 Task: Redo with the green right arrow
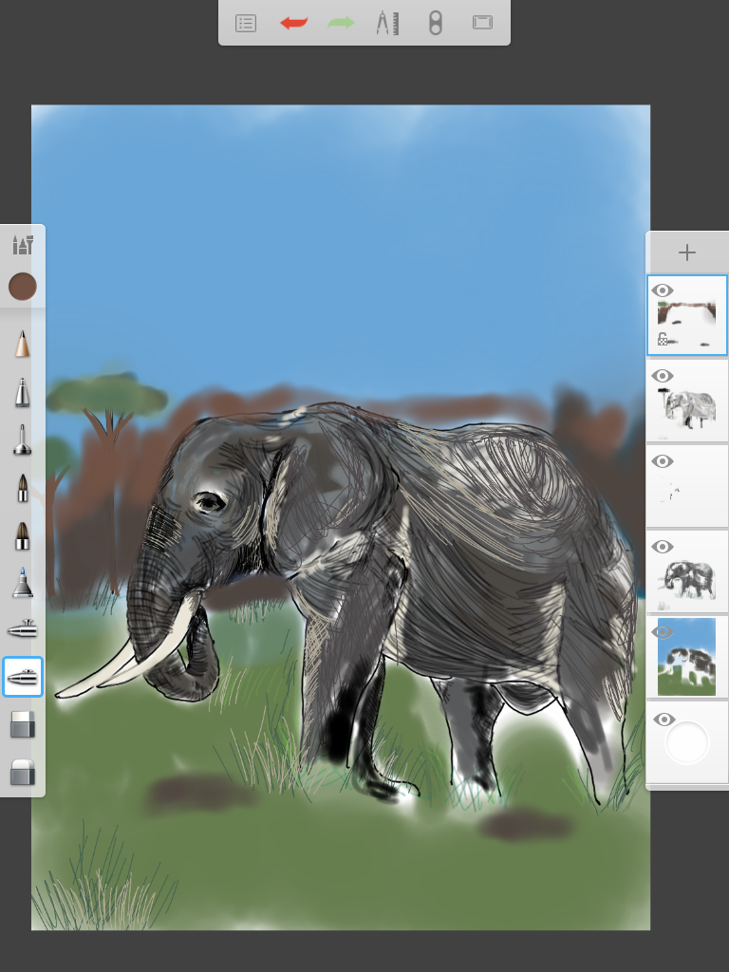pyautogui.click(x=341, y=23)
